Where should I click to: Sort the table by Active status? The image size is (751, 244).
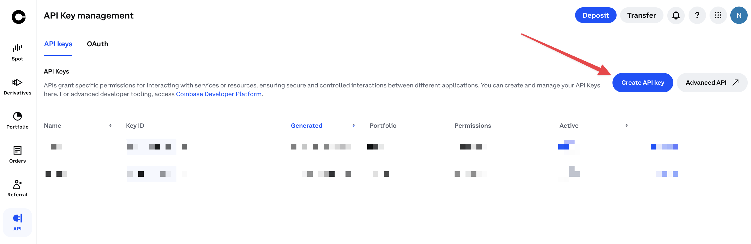pyautogui.click(x=626, y=126)
